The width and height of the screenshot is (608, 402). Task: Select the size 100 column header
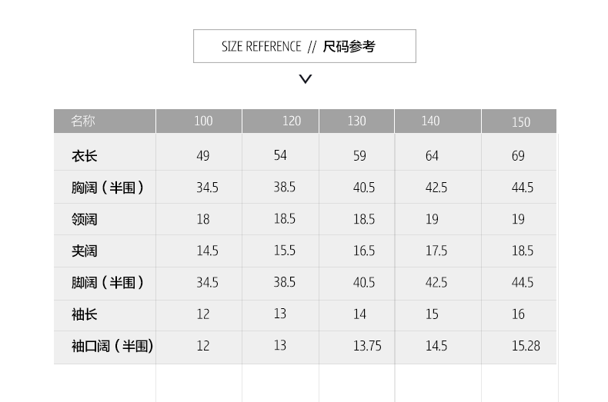tap(203, 121)
